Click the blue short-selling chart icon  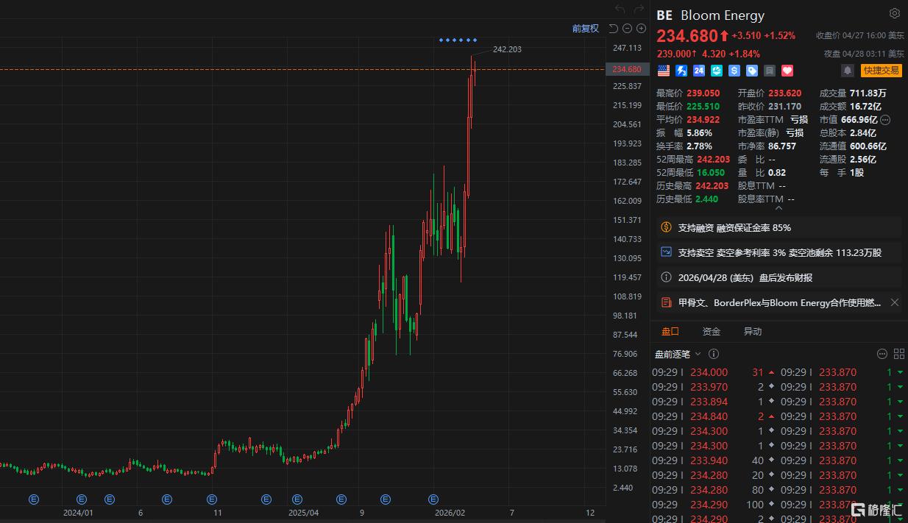667,252
